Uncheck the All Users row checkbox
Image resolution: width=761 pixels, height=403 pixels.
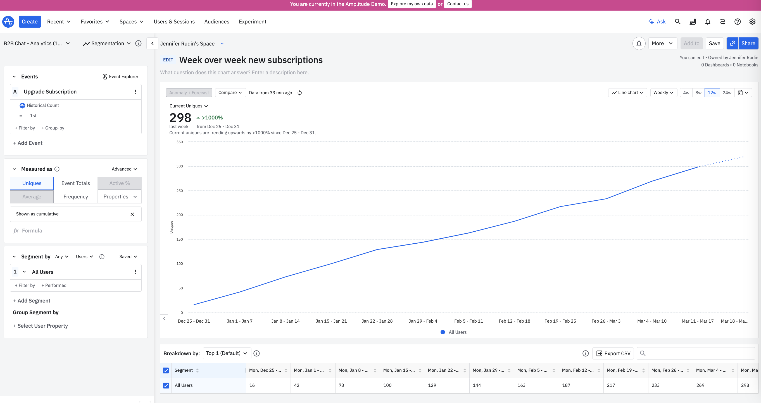tap(166, 385)
